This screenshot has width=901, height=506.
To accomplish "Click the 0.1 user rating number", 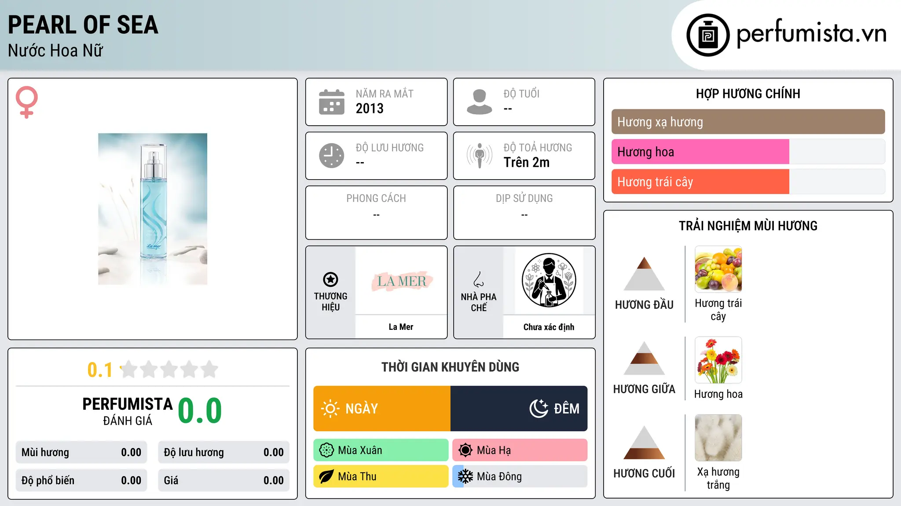I will pyautogui.click(x=100, y=370).
